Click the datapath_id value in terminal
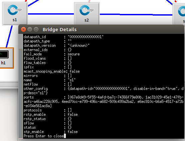The width and height of the screenshot is (185, 141). [86, 37]
